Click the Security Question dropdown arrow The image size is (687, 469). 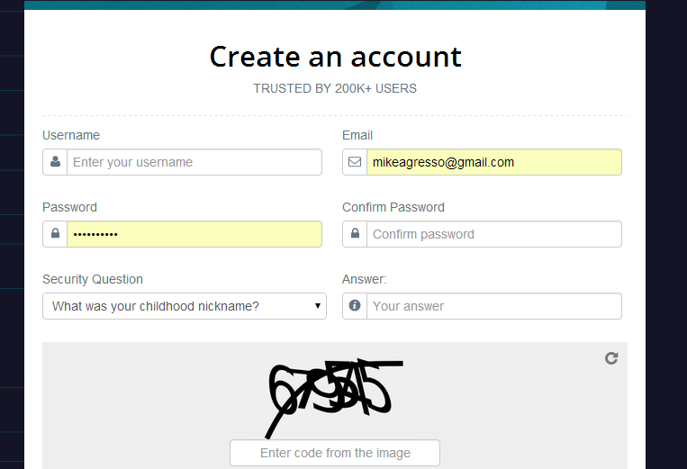318,306
